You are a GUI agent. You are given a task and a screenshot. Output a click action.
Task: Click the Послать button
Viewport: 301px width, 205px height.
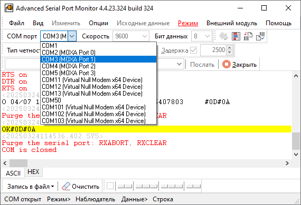[x=202, y=64]
